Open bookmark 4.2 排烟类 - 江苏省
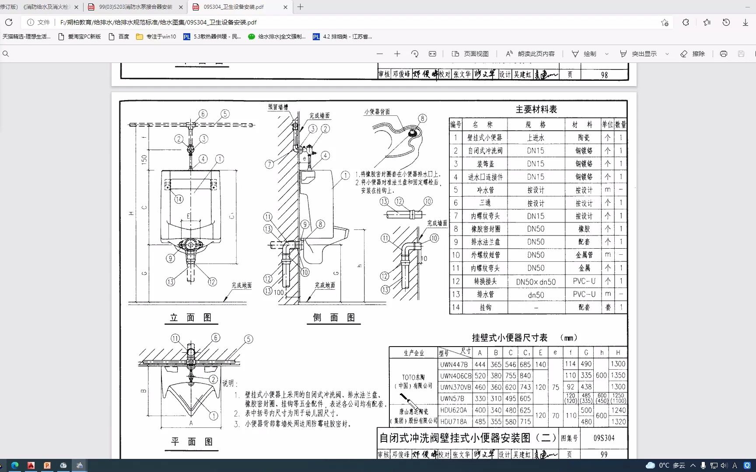Screen dimensions: 756x472 coord(342,37)
